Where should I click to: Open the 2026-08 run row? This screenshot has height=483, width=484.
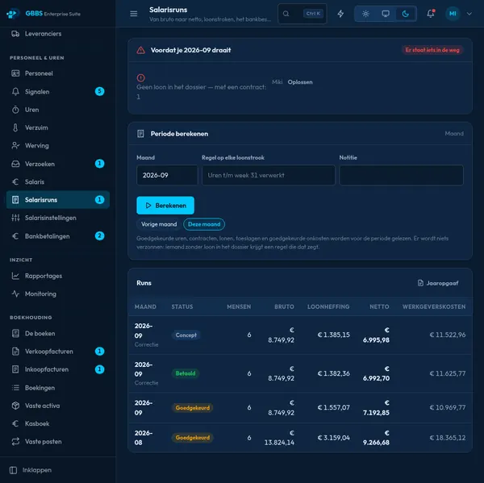tap(300, 438)
